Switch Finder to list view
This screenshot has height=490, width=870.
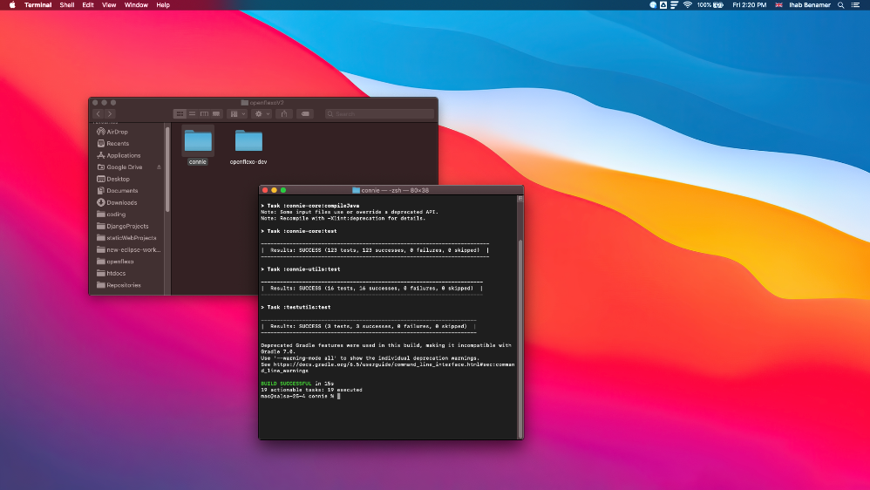pyautogui.click(x=192, y=113)
